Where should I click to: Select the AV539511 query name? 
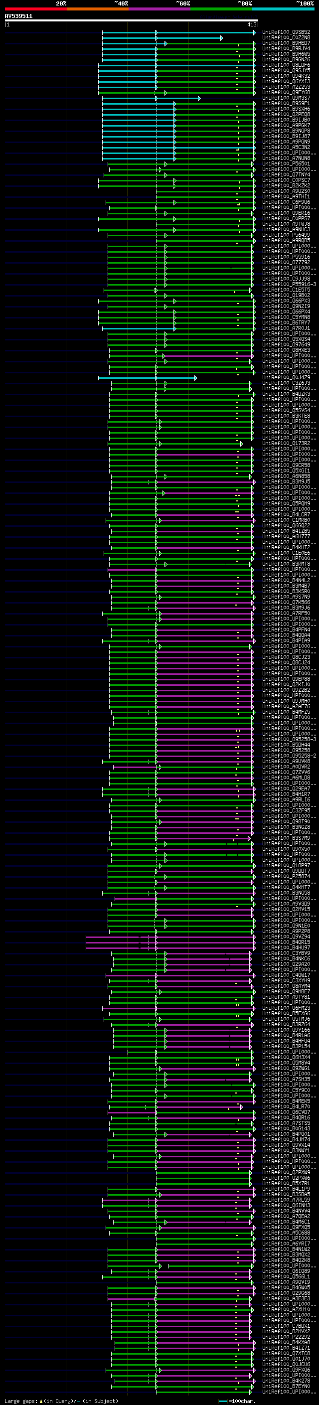click(x=18, y=16)
